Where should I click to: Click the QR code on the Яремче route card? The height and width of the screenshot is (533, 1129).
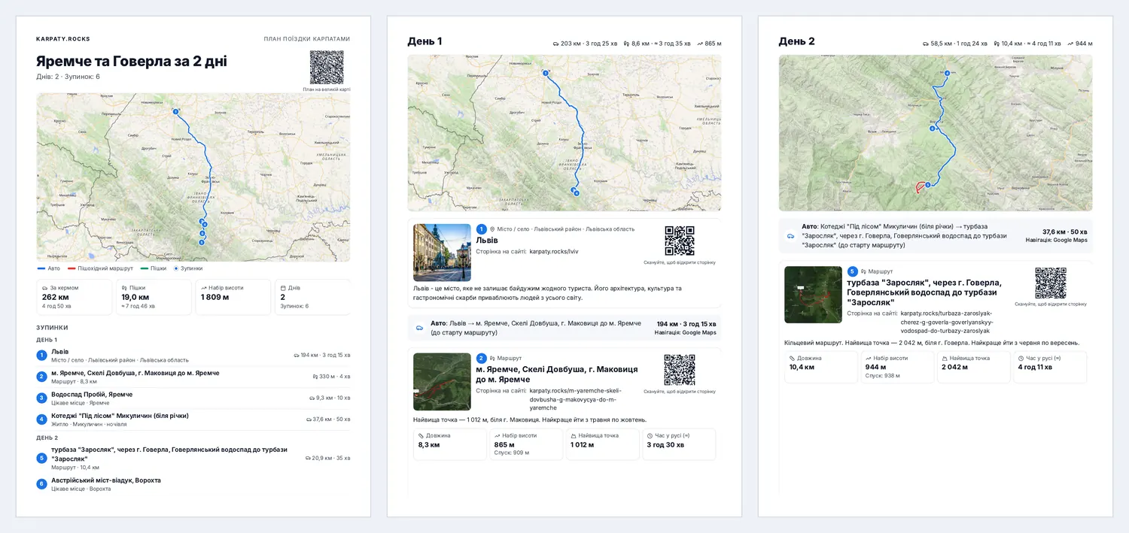(x=679, y=370)
